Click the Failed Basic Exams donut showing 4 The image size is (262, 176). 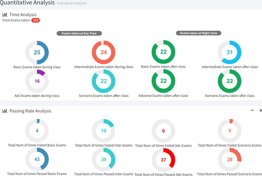pos(37,131)
